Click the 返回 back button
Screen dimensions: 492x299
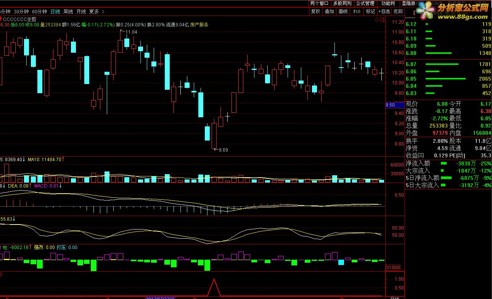tap(398, 11)
